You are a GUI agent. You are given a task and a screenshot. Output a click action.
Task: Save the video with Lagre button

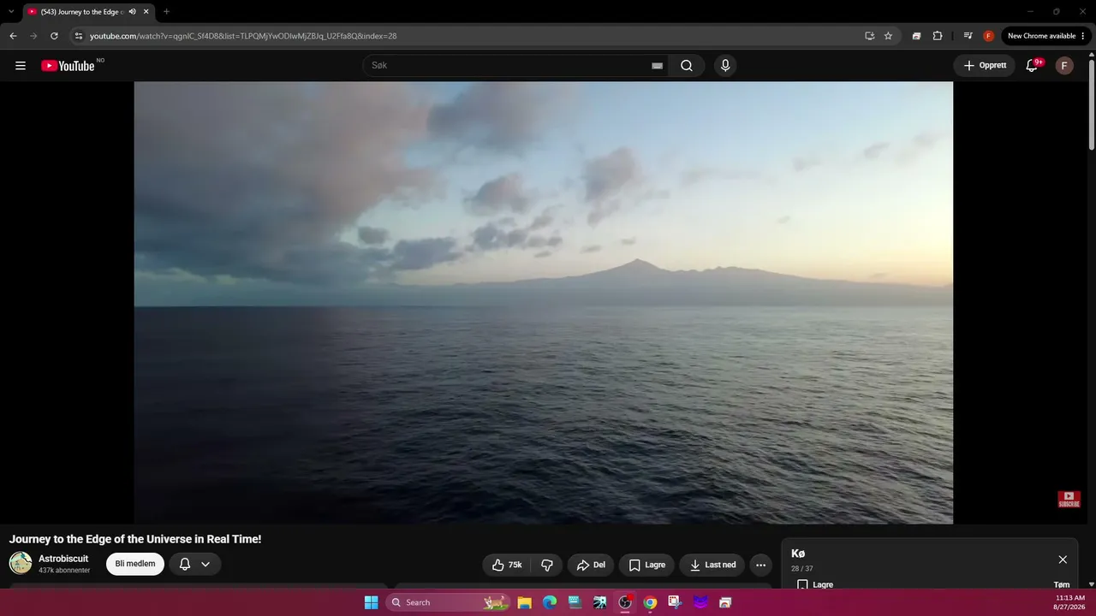tap(646, 565)
